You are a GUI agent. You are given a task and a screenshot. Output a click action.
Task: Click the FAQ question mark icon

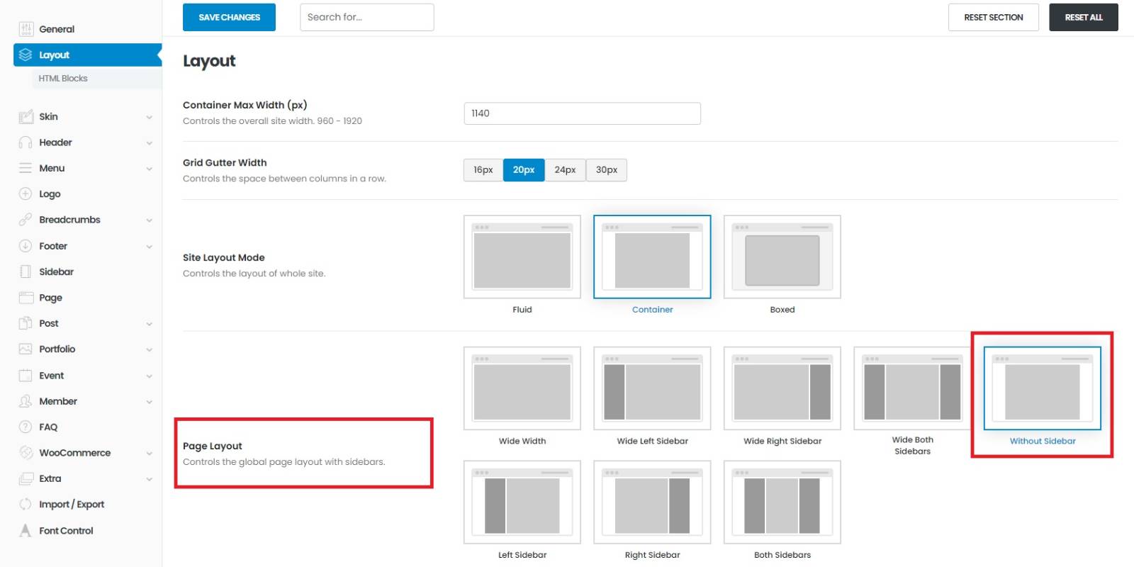(x=26, y=427)
